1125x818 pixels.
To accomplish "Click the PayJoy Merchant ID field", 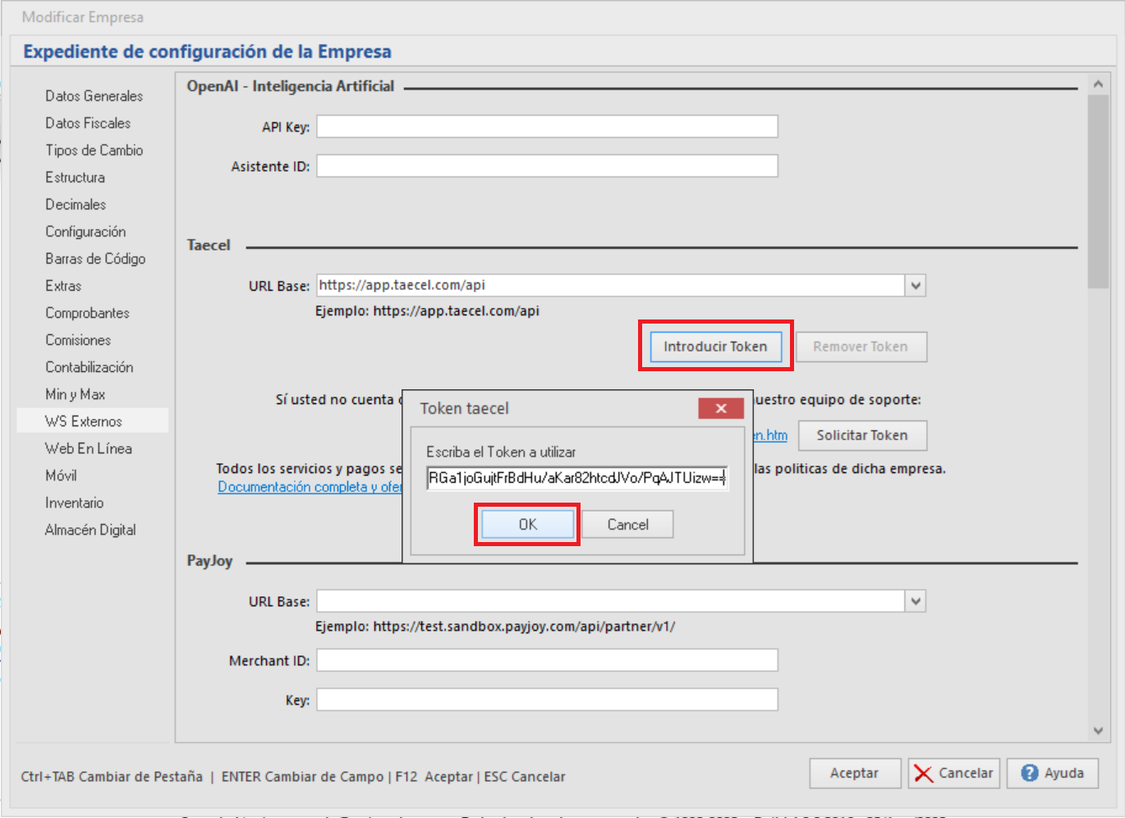I will click(547, 660).
